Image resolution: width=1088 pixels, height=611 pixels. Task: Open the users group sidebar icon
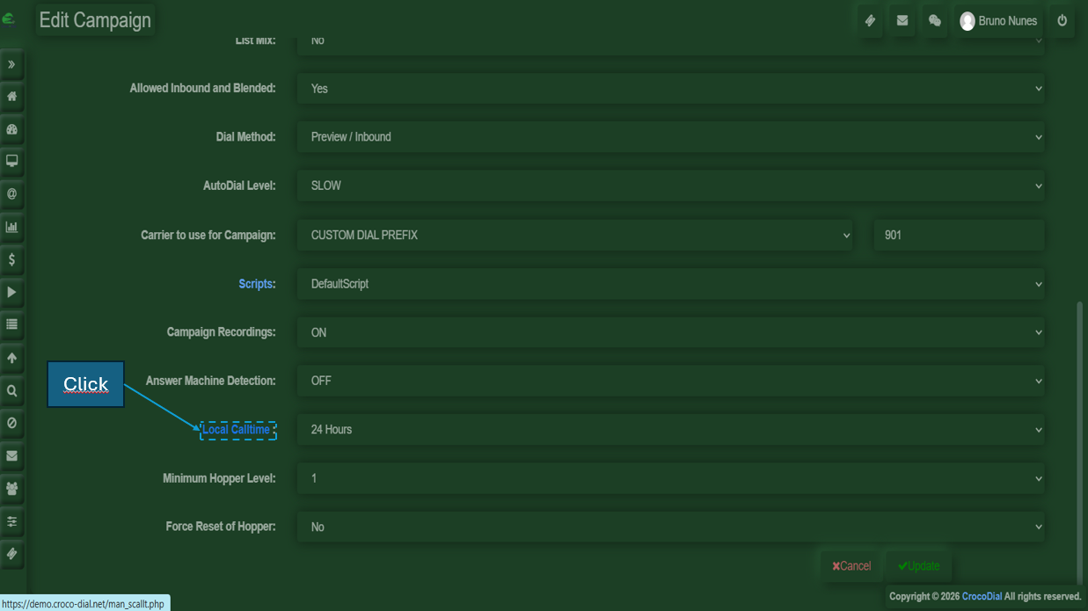12,489
